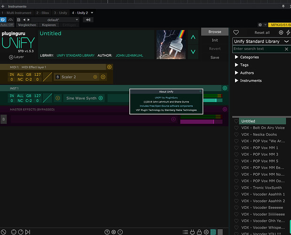The height and width of the screenshot is (235, 291).
Task: Switch to the 2 - Bliss tab
Action: tap(43, 13)
